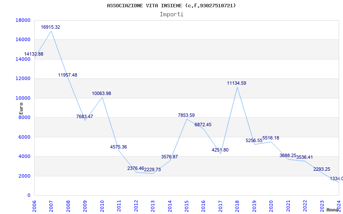Select the 7853.59 data label
The height and width of the screenshot is (214, 343).
(187, 115)
